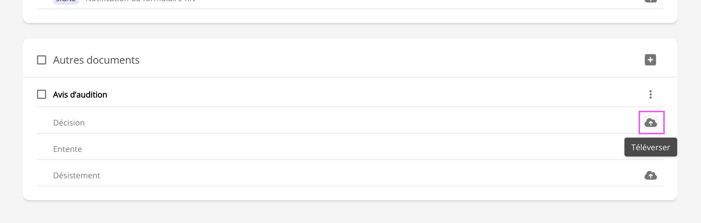Check the Autres documents checkbox
The image size is (701, 223).
[x=42, y=60]
